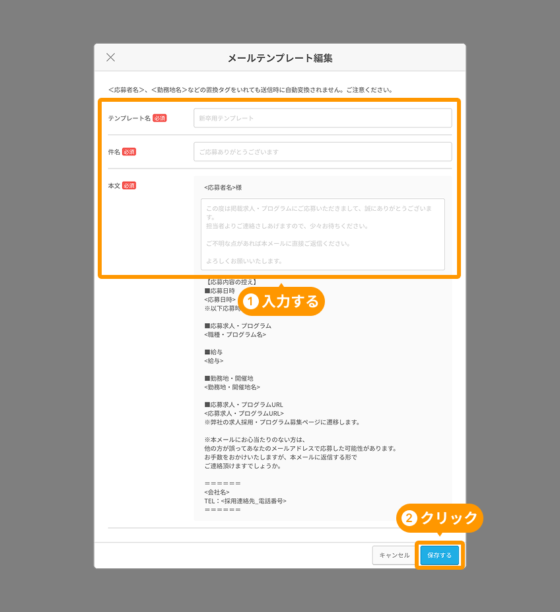
Task: Click the <応募者名>様 line
Action: [x=223, y=187]
